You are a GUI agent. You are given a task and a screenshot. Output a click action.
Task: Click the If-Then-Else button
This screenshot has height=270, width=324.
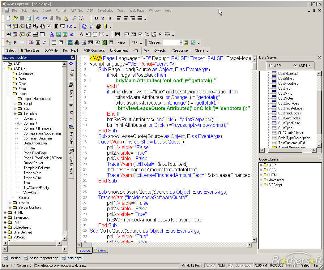[30, 50]
